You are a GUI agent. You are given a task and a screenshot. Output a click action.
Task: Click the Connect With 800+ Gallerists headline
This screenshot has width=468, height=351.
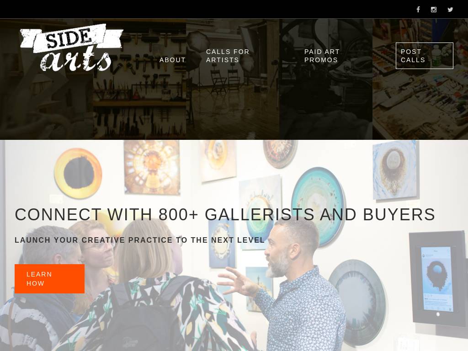225,214
